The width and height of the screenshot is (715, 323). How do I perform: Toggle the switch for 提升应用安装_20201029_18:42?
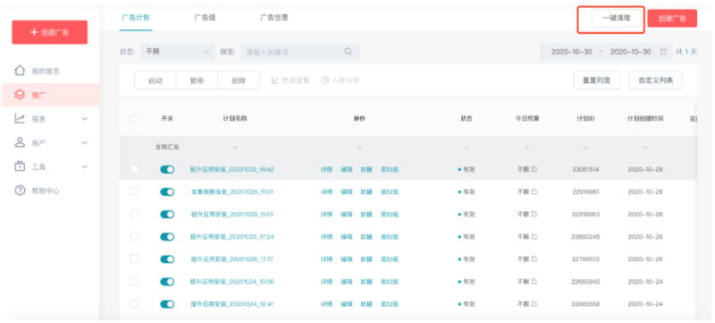pyautogui.click(x=167, y=169)
